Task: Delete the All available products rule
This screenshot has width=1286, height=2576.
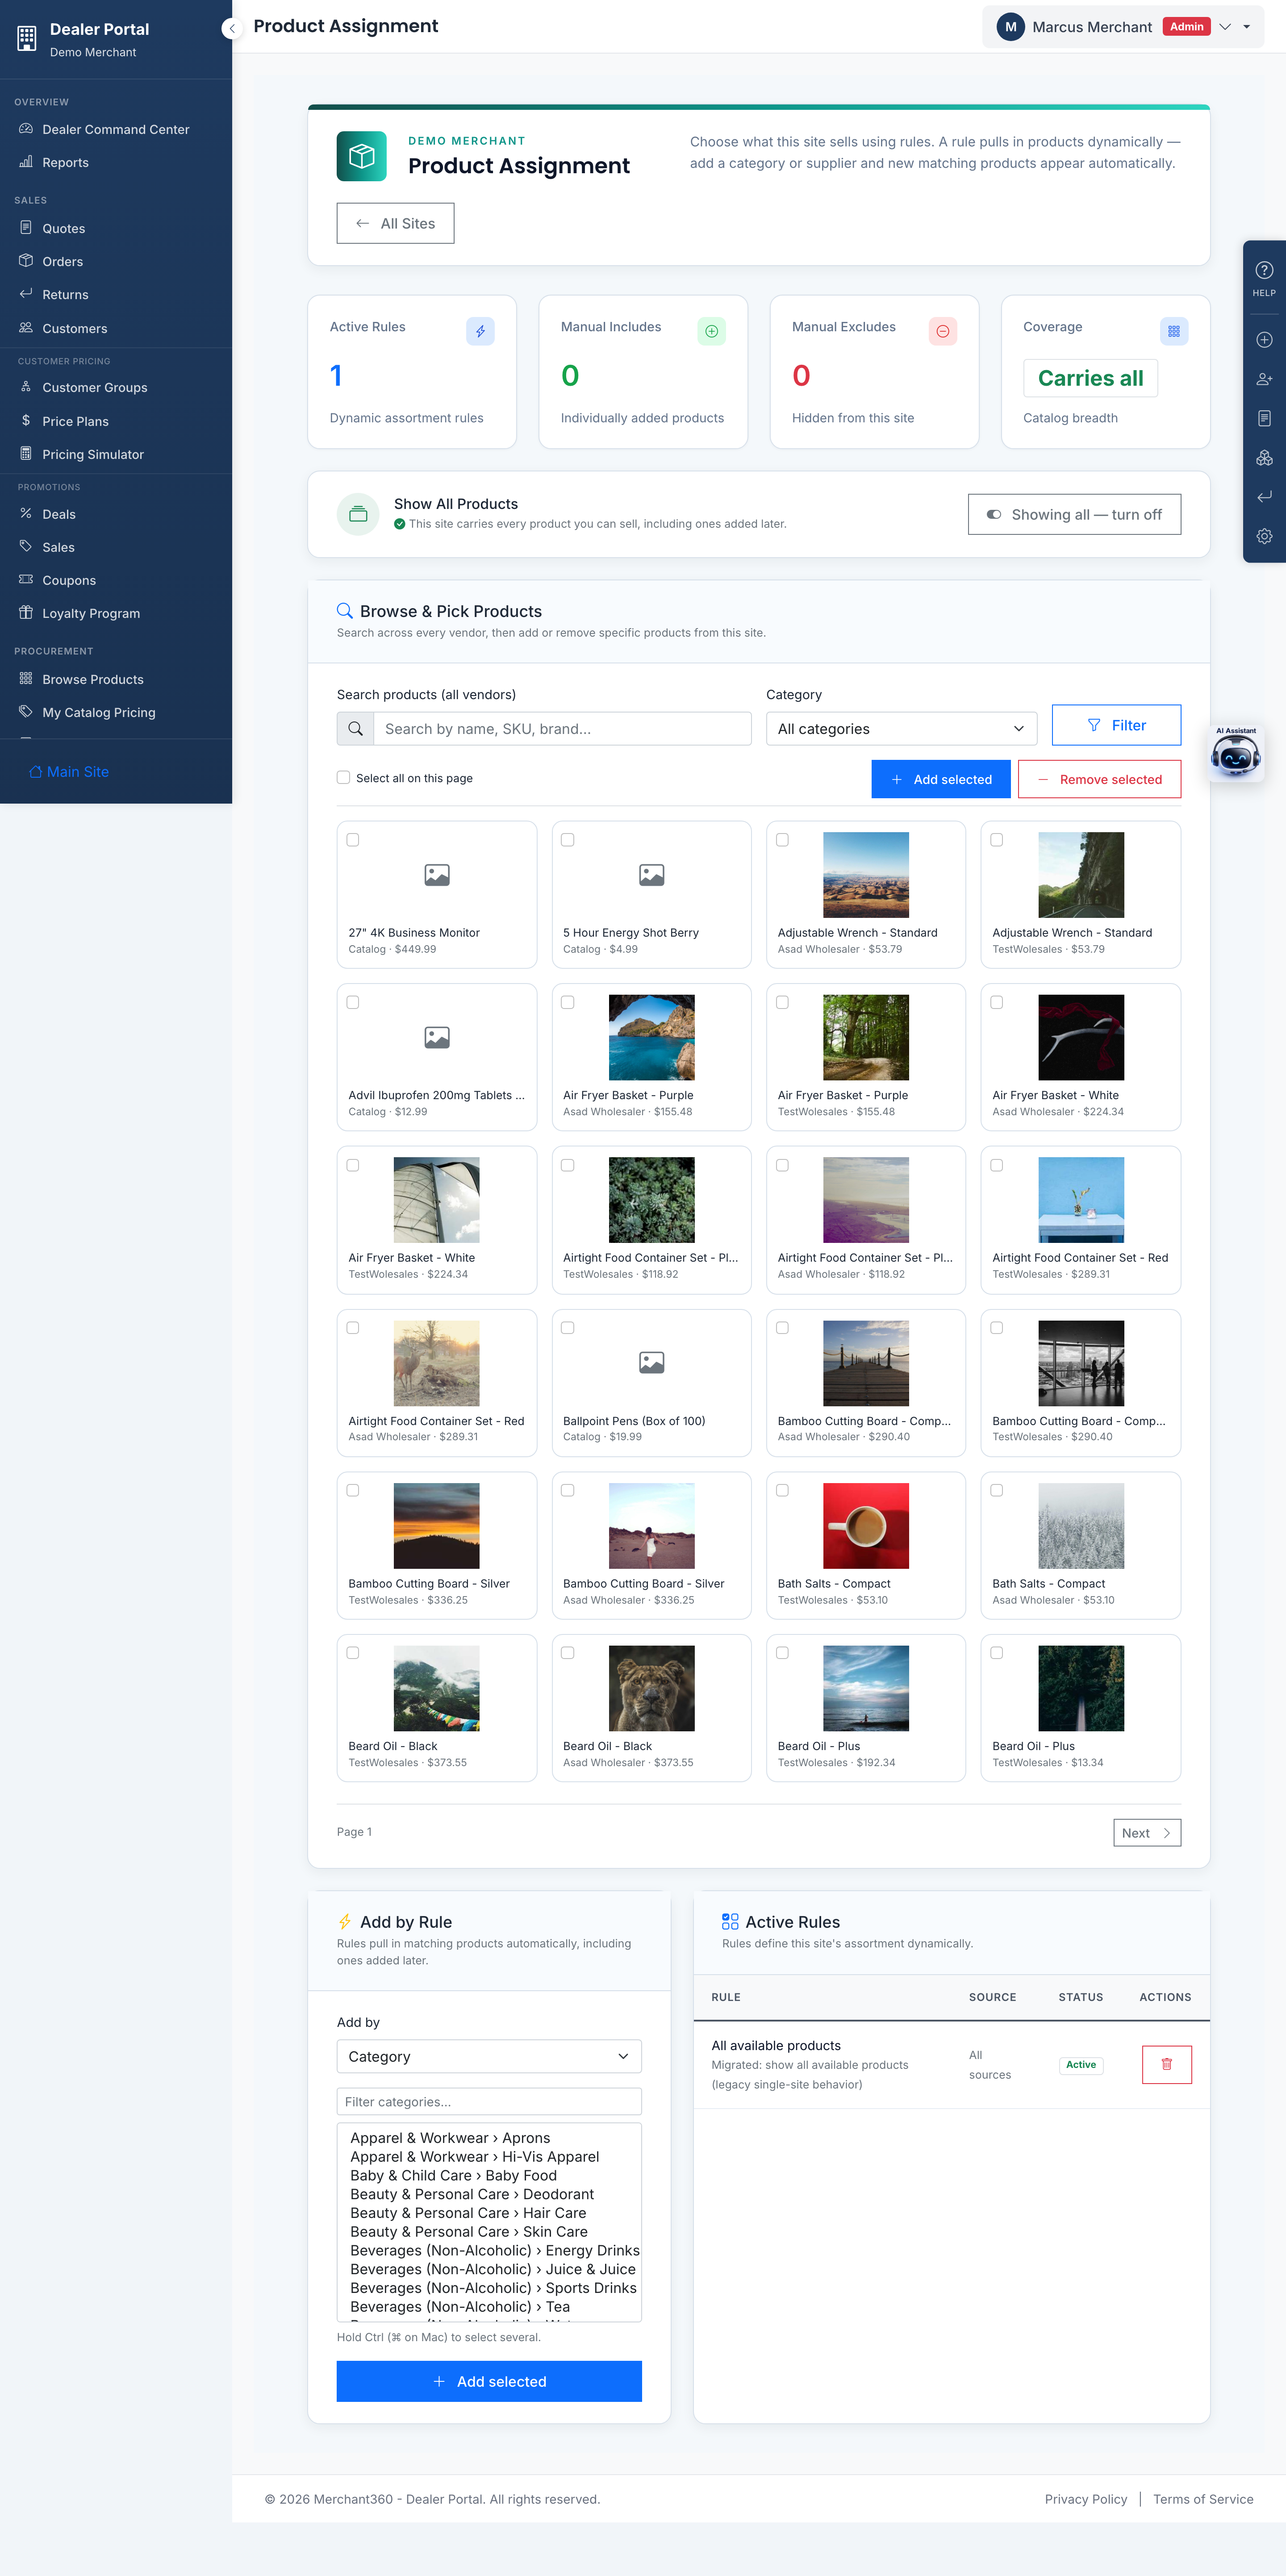Action: tap(1166, 2064)
